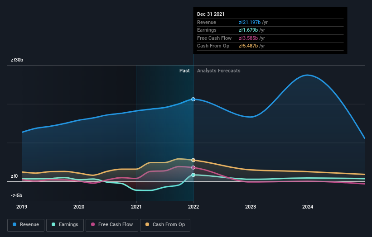This screenshot has height=237, width=372.
Task: Select the Cash From Op data point at 2022
Action: click(193, 160)
